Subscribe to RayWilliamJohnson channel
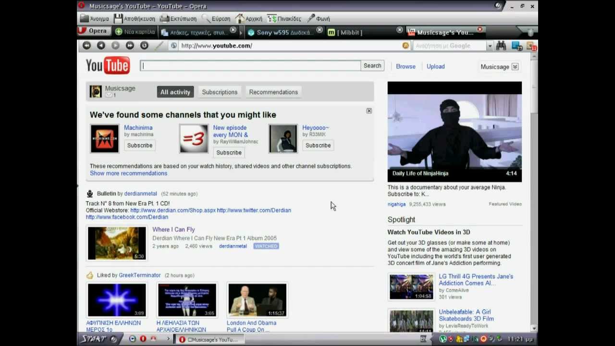The image size is (615, 346). [229, 153]
